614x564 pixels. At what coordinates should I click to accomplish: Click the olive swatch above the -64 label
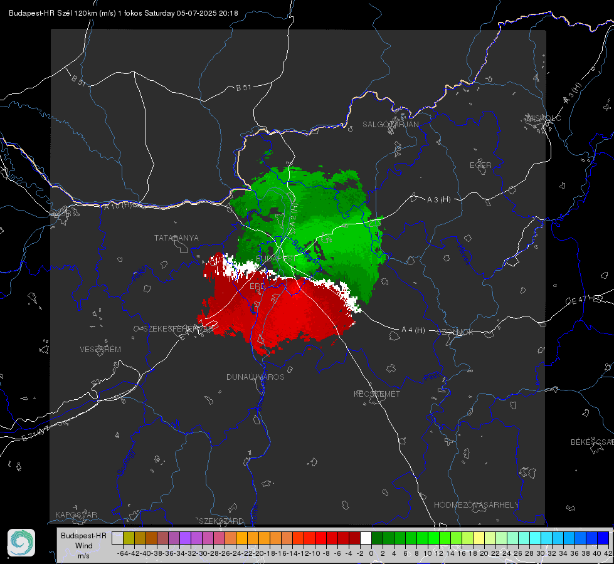[129, 538]
